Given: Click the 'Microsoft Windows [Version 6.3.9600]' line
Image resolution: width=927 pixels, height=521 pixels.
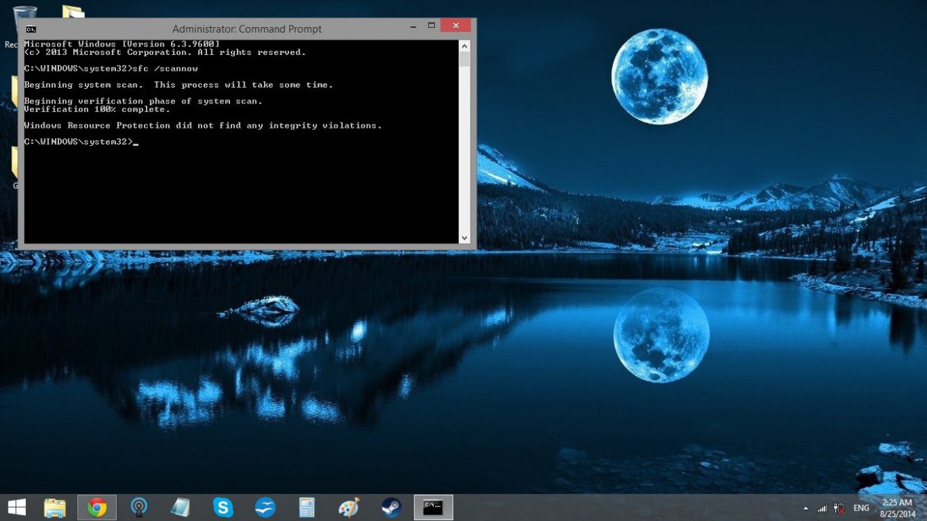Looking at the screenshot, I should pos(122,44).
